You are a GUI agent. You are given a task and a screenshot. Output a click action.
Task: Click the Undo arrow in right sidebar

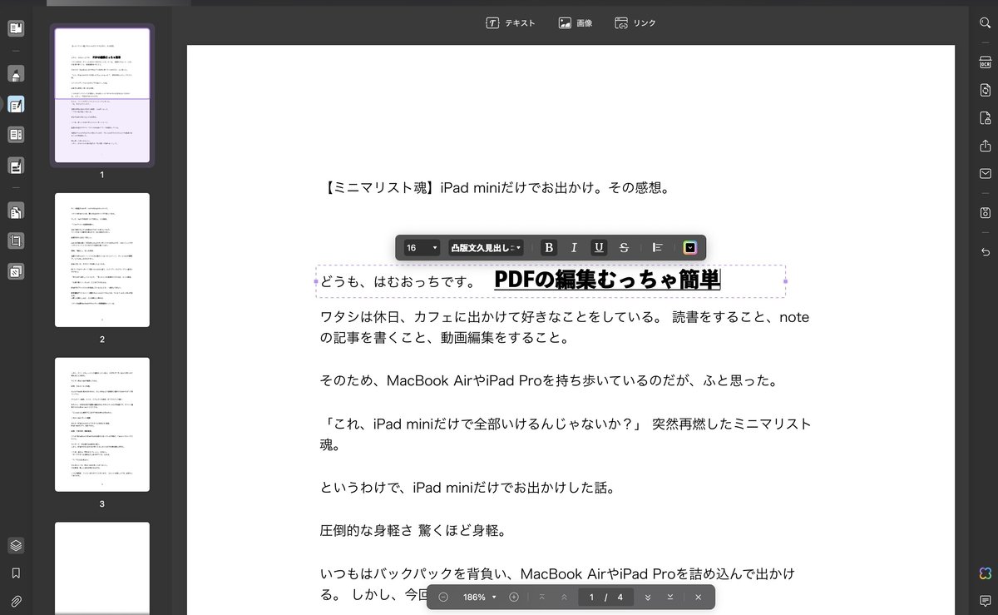tap(986, 251)
